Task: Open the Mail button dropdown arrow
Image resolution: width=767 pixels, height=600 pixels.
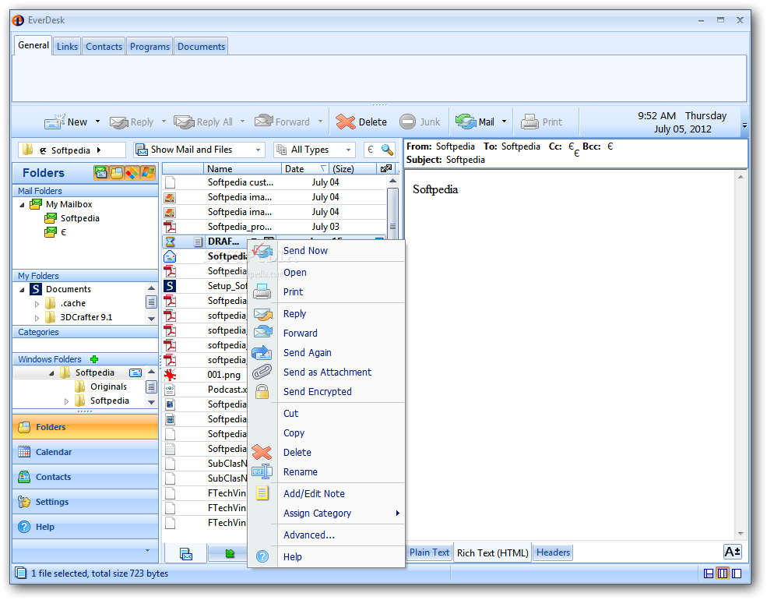Action: pos(504,122)
